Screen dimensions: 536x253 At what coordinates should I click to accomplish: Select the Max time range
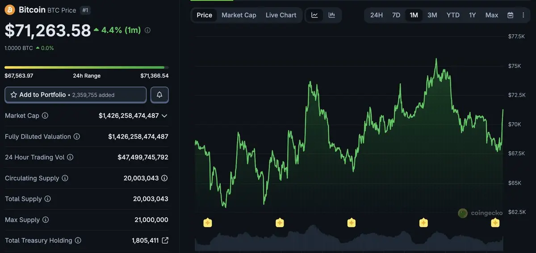[x=492, y=15]
